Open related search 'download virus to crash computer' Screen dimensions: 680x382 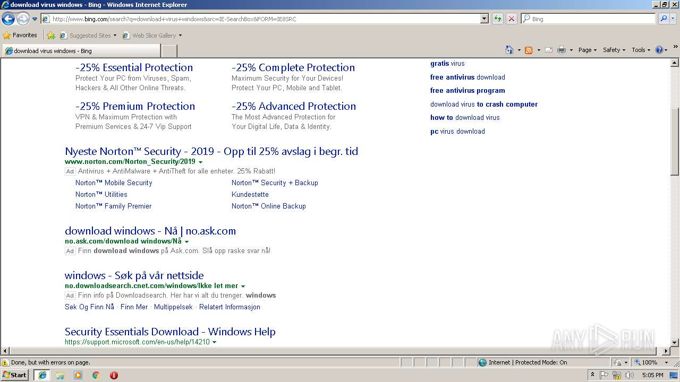pos(484,104)
